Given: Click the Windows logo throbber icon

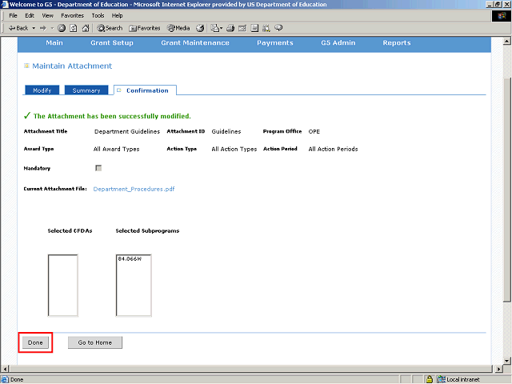Looking at the screenshot, I should (x=502, y=16).
